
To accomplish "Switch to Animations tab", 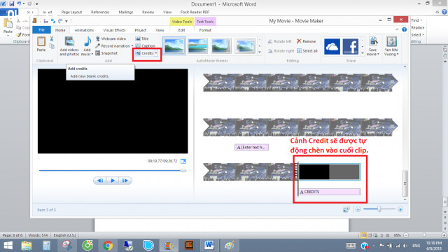I will click(x=84, y=30).
